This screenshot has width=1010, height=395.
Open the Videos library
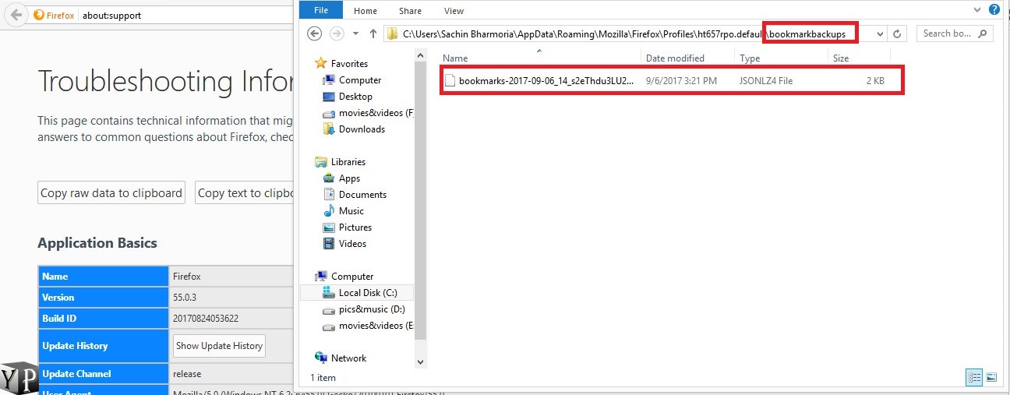pos(352,244)
